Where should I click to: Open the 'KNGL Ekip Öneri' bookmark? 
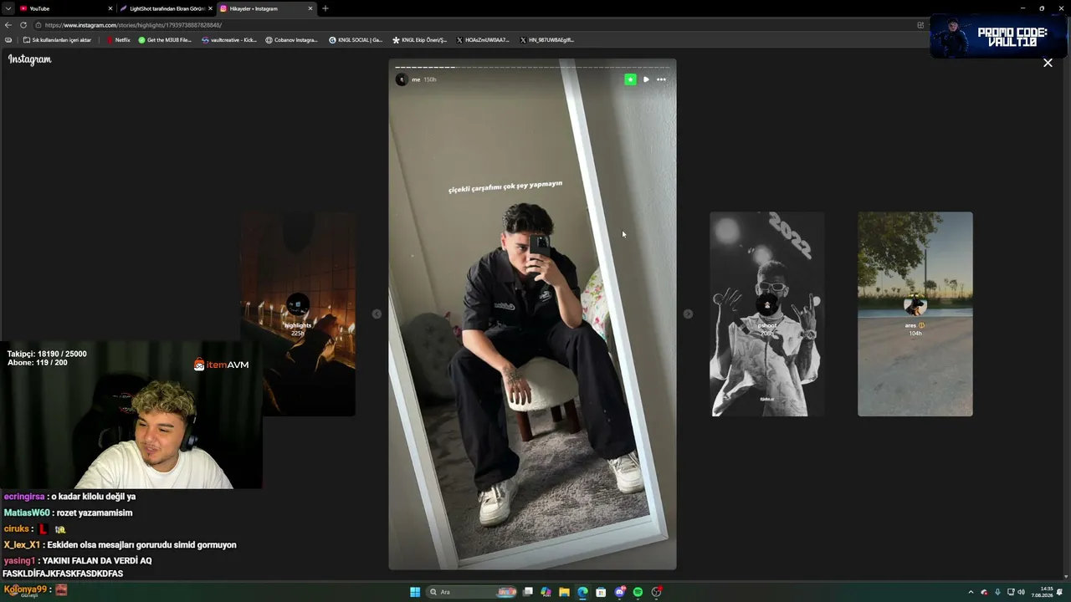coord(420,40)
